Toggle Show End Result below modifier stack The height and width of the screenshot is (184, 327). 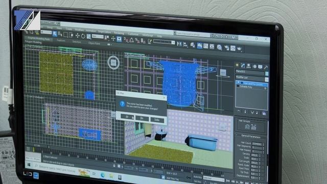[x=245, y=112]
